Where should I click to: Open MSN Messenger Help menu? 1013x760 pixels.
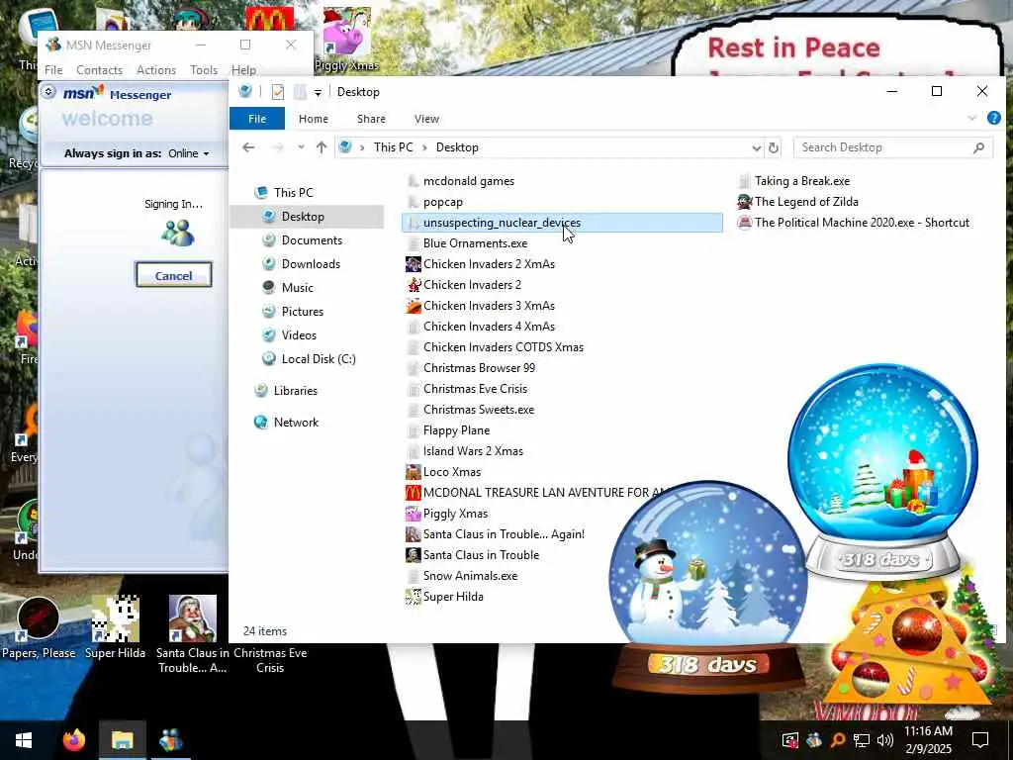pyautogui.click(x=243, y=70)
